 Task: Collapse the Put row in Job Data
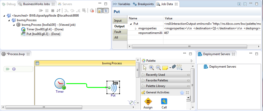tap(131, 24)
